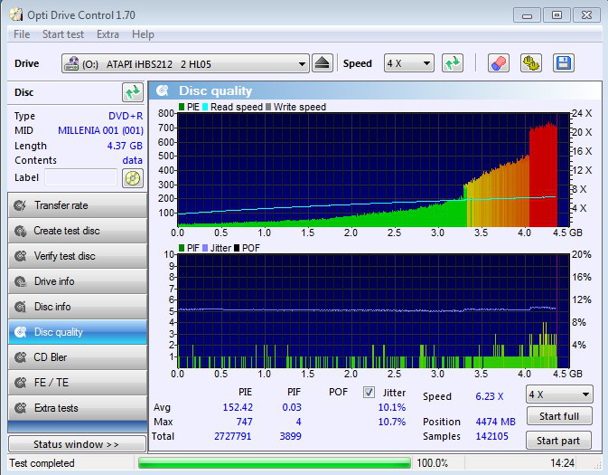Click the PIF total value 3899
The image size is (608, 475).
290,436
